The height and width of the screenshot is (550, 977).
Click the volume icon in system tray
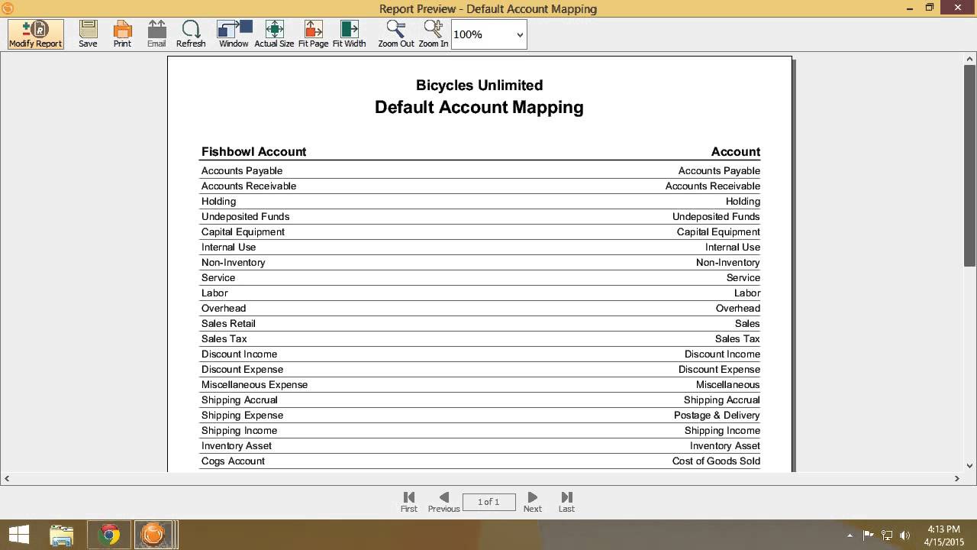905,535
